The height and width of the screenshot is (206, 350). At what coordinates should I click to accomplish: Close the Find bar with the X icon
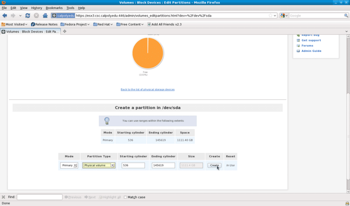(3, 197)
